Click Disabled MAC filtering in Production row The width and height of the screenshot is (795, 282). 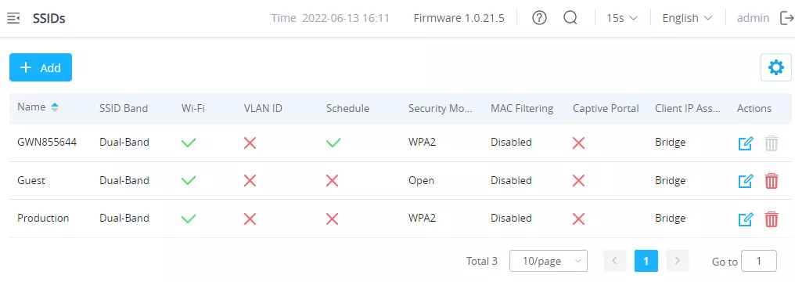tap(511, 218)
